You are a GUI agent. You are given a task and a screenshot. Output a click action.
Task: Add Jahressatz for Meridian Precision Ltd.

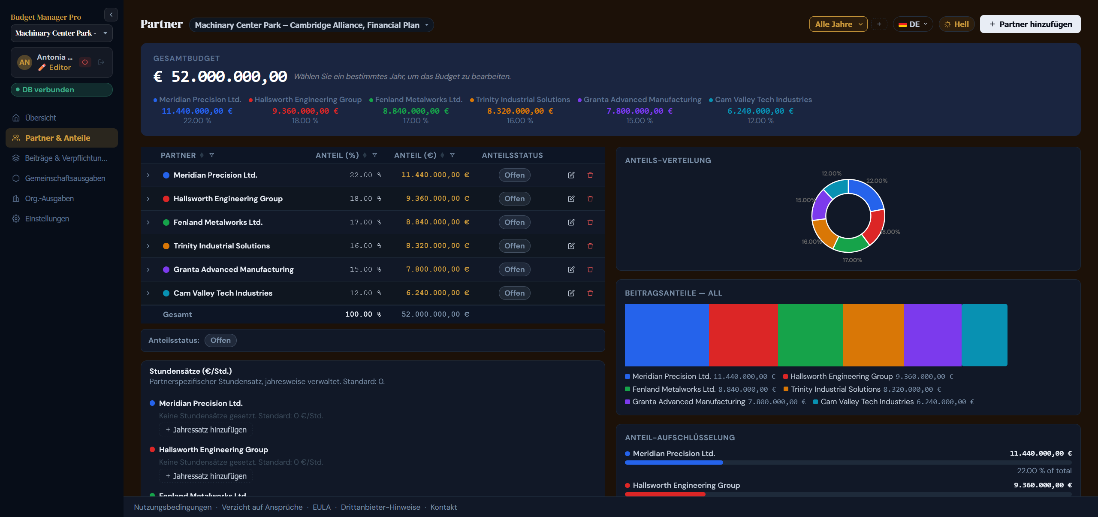point(206,430)
